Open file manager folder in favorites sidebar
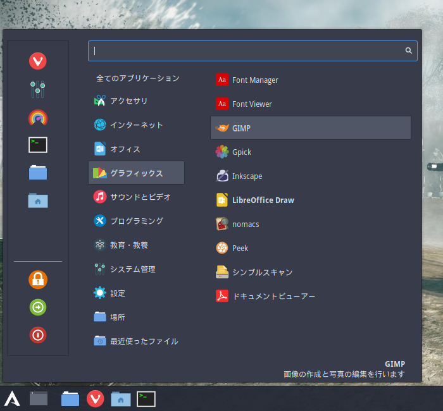The width and height of the screenshot is (443, 411). pos(38,173)
